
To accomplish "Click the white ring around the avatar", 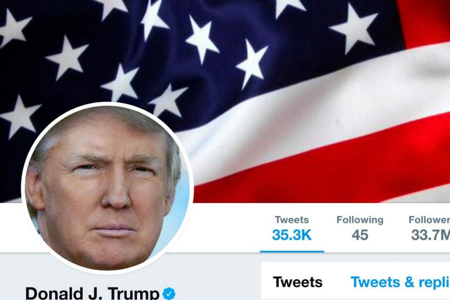I will click(x=107, y=104).
